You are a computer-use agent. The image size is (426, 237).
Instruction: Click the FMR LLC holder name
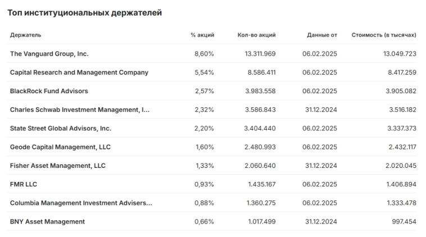coord(24,184)
